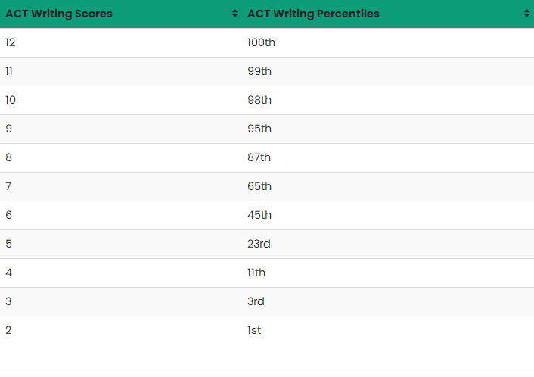Select the 95th percentile cell
The height and width of the screenshot is (377, 534).
[388, 129]
